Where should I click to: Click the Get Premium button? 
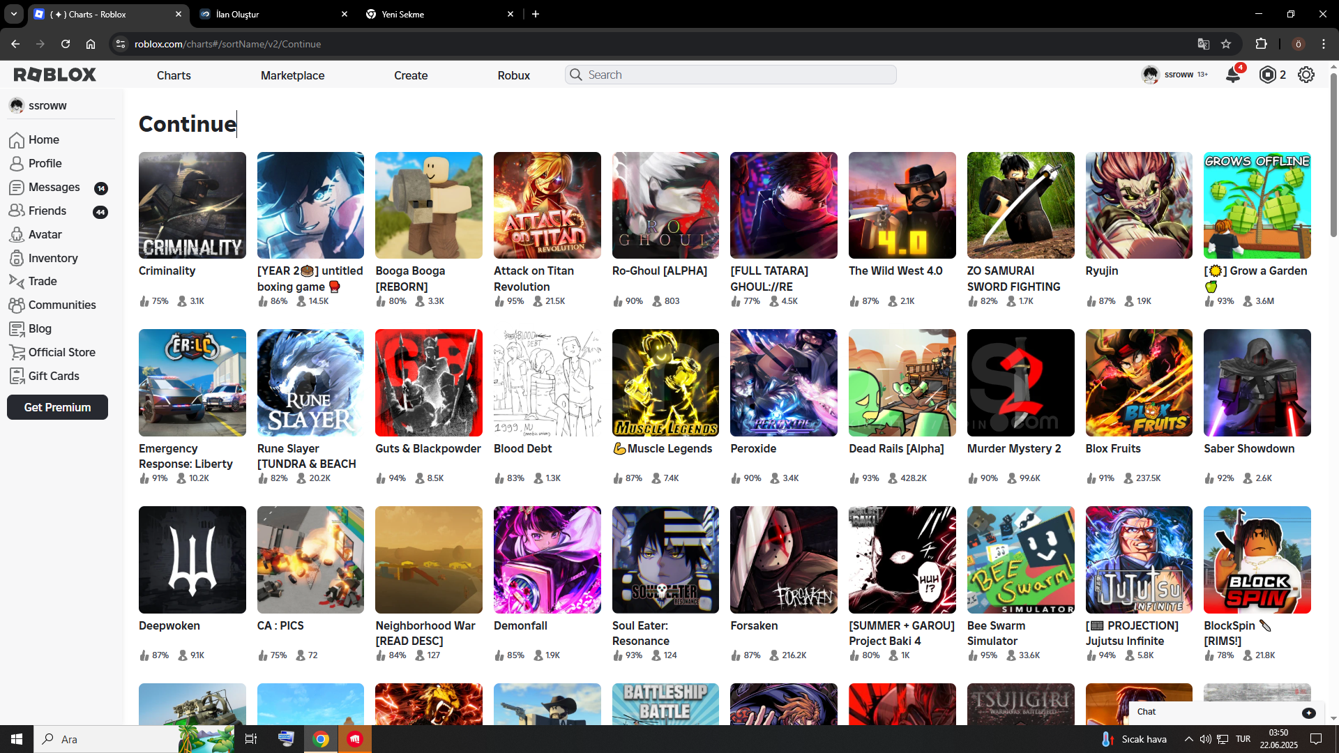point(57,407)
